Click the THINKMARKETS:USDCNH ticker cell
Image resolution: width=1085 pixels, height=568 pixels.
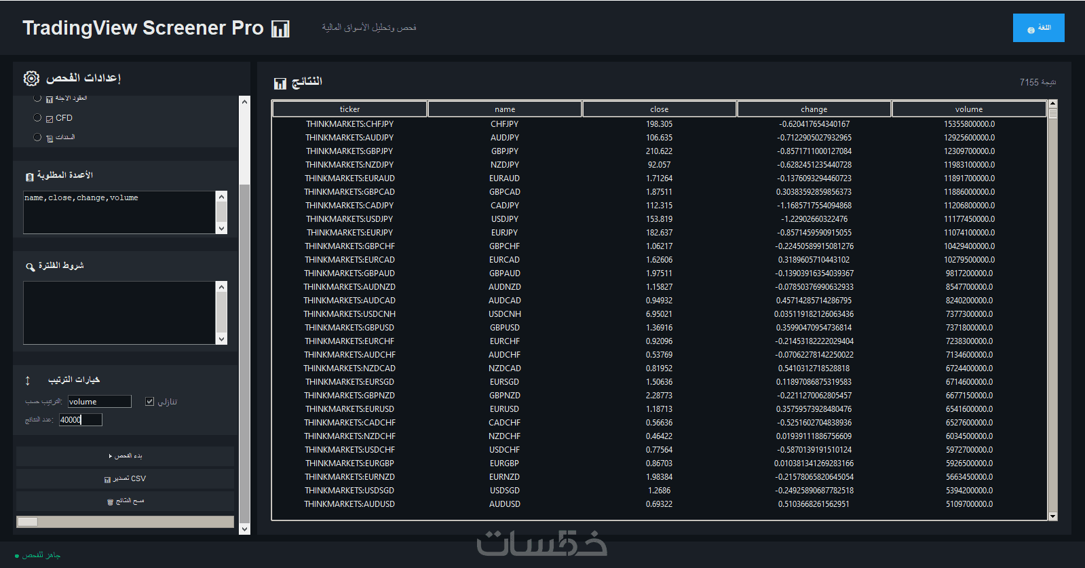click(x=349, y=314)
